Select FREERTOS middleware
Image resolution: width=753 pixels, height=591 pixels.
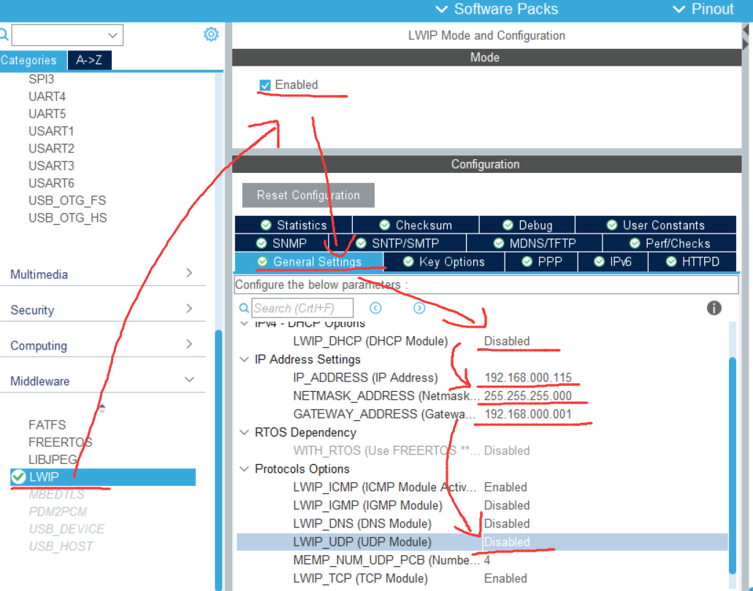pos(60,442)
